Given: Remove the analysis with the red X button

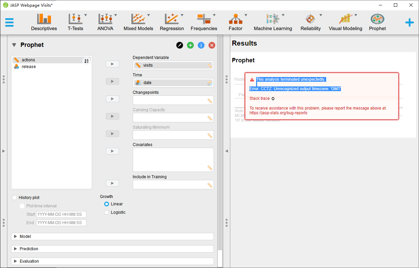Looking at the screenshot, I should click(x=212, y=45).
